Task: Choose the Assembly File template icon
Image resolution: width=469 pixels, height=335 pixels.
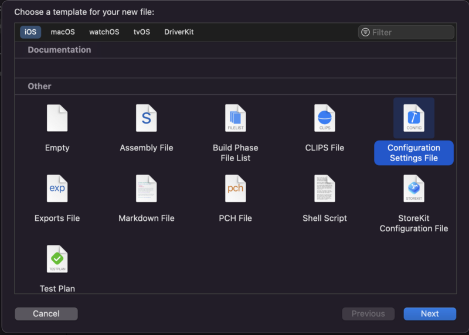Action: (x=146, y=118)
